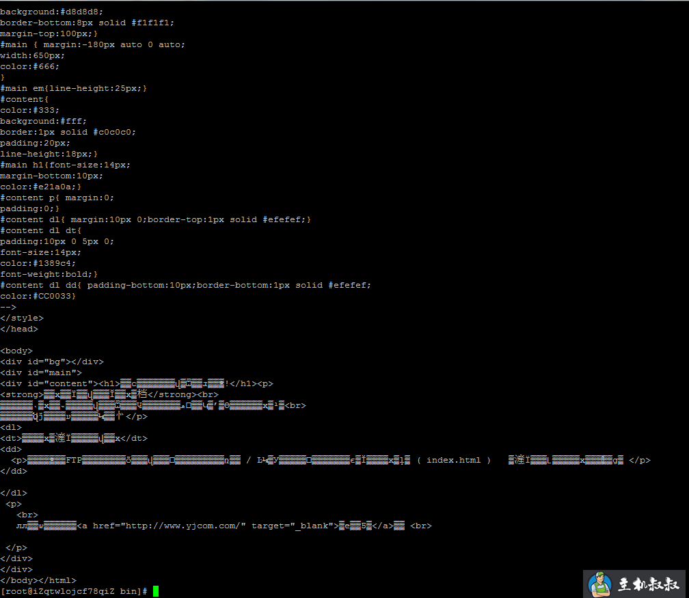Image resolution: width=689 pixels, height=598 pixels.
Task: Click the '<div id="content"><h1>' text
Action: coord(59,383)
